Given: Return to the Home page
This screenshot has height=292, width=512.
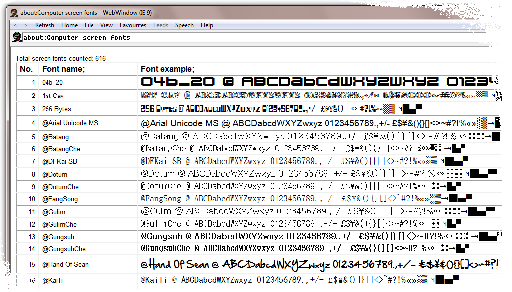Looking at the screenshot, I should [69, 25].
